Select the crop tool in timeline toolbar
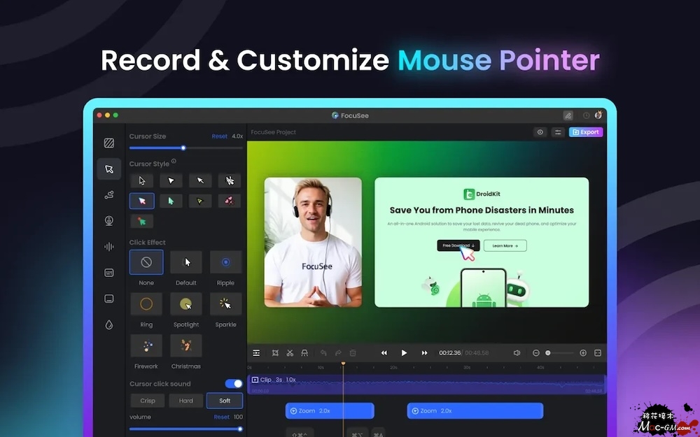Viewport: 700px width, 437px height. pyautogui.click(x=275, y=353)
